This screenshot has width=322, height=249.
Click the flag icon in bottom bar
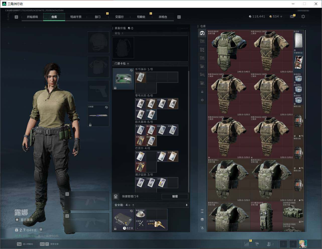(x=257, y=244)
